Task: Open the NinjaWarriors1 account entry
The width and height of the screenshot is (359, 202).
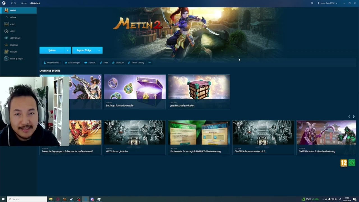Action: coord(52,63)
